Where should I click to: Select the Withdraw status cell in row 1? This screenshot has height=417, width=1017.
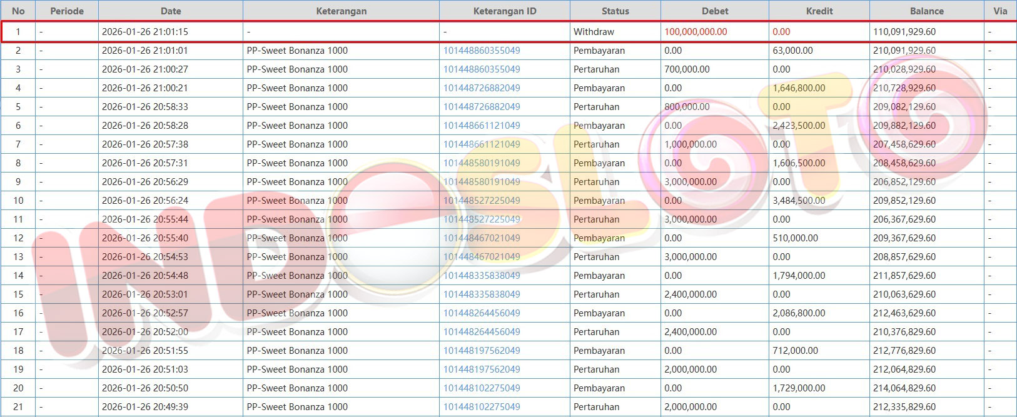point(594,32)
